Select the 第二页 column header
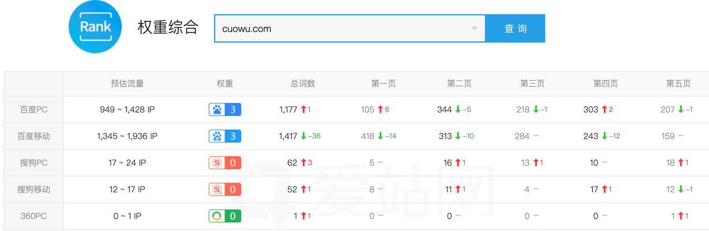 (459, 83)
